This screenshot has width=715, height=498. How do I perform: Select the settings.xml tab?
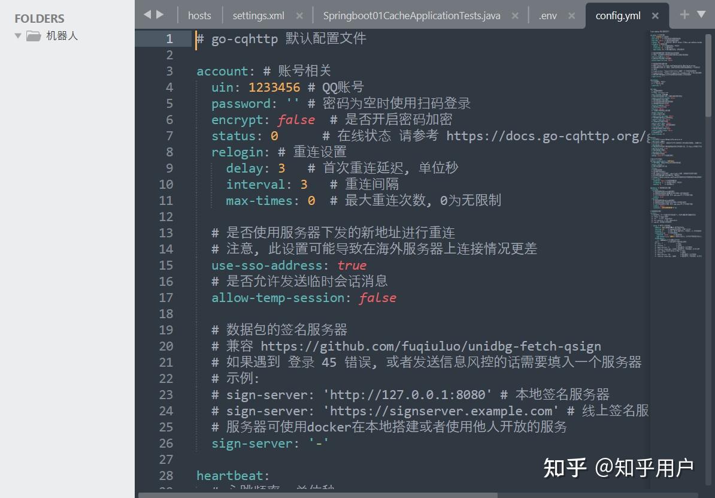click(x=257, y=15)
